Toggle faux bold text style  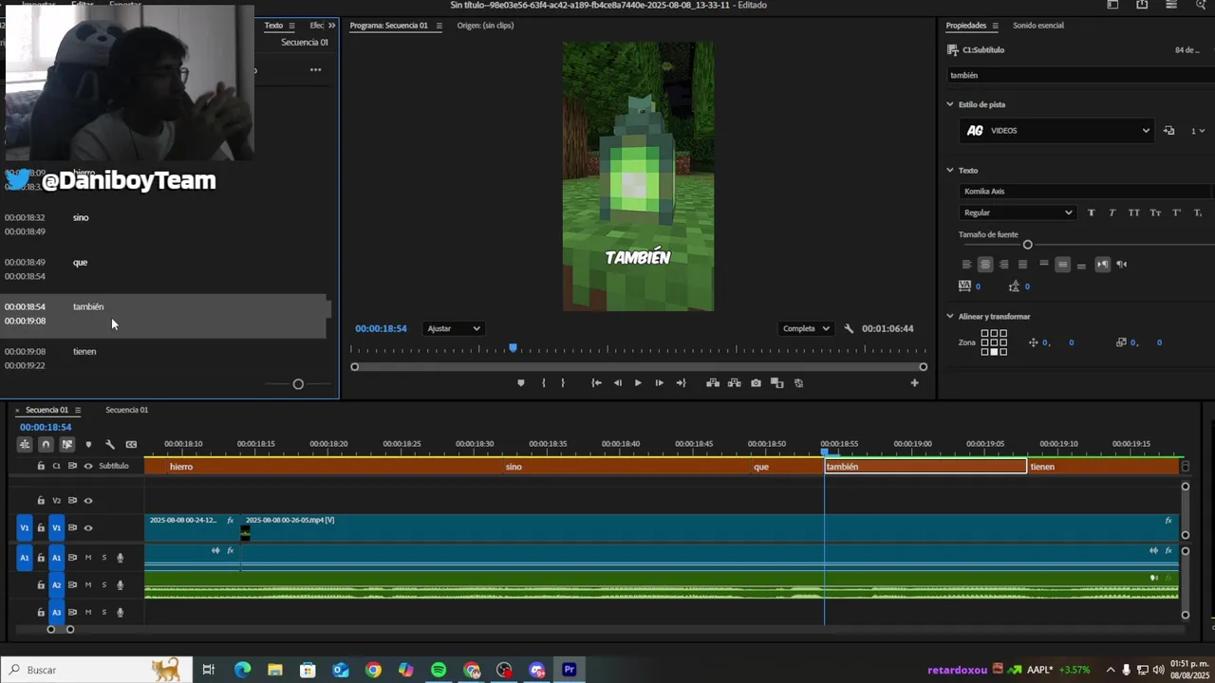[1091, 212]
